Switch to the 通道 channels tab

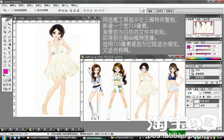click(x=197, y=89)
